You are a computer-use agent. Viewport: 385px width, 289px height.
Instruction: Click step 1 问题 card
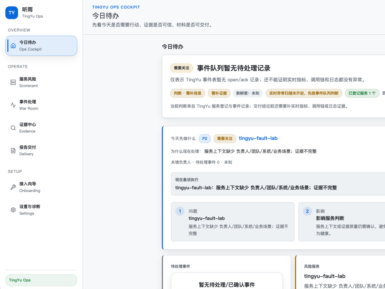tap(233, 222)
